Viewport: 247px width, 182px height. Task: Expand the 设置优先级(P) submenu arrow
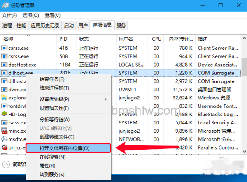[105, 99]
